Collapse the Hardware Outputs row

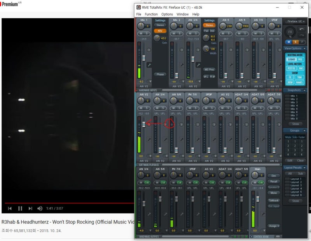click(137, 237)
